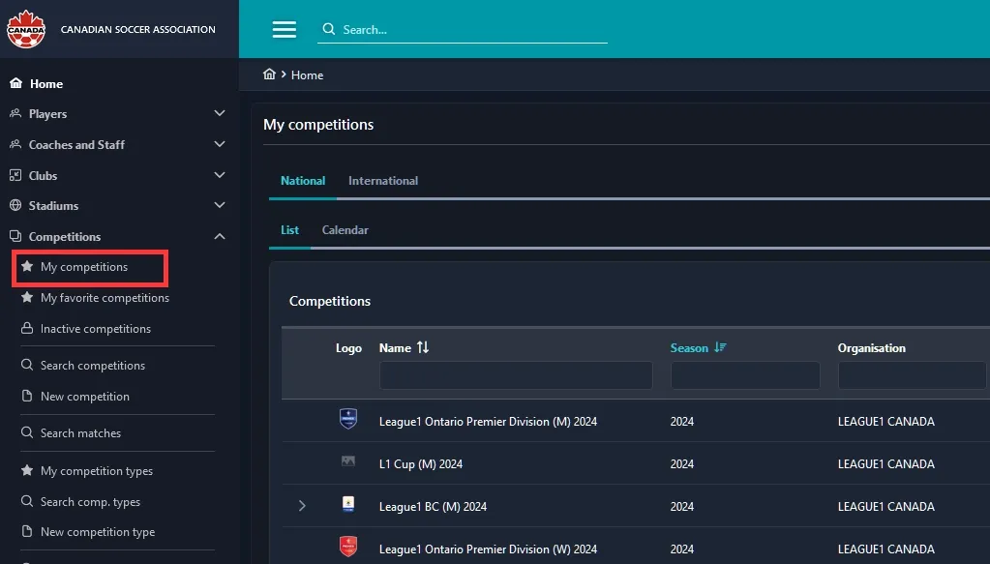Click the Clubs icon in sidebar
Viewport: 990px width, 564px height.
[15, 175]
